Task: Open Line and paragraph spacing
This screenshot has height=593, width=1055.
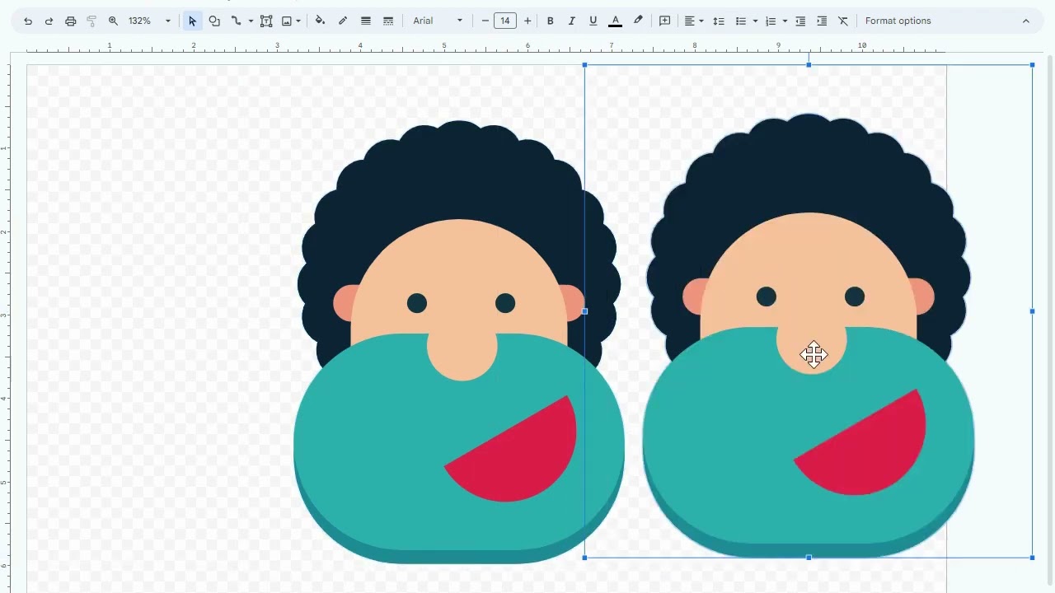Action: pyautogui.click(x=719, y=21)
